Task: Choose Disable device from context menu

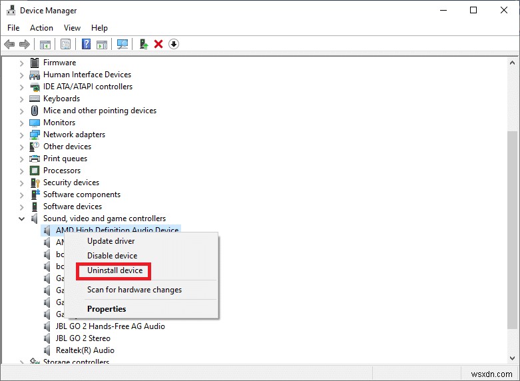Action: tap(142, 256)
